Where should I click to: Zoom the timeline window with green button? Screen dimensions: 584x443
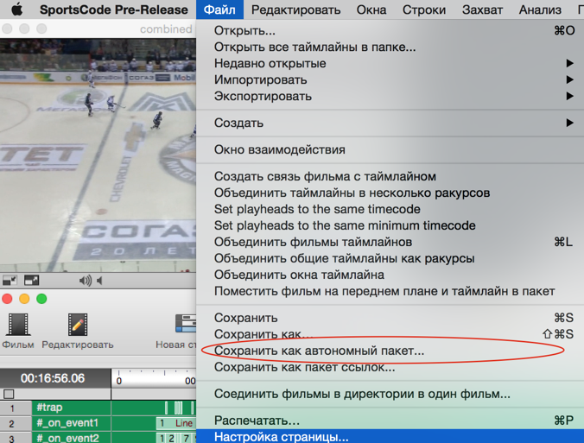tap(41, 299)
